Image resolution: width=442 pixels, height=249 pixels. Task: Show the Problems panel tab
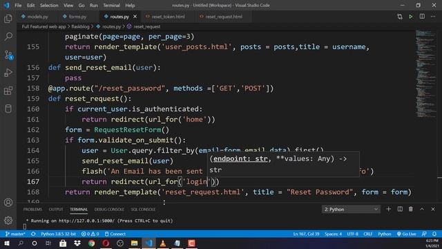click(32, 210)
